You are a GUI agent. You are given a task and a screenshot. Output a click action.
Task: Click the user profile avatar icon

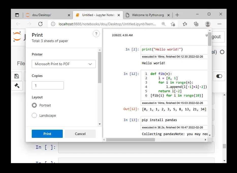[208, 24]
